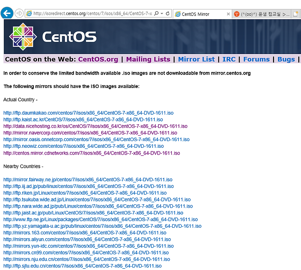Click the forward navigation arrow
Screen dimensions: 301x270
coord(19,13)
